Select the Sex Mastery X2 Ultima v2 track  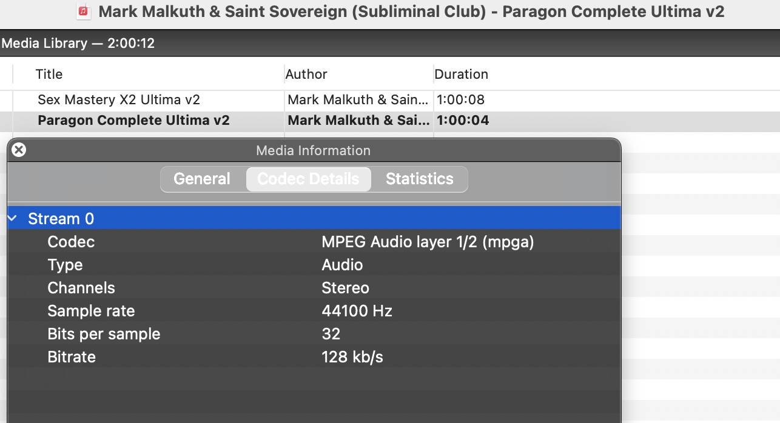(119, 100)
